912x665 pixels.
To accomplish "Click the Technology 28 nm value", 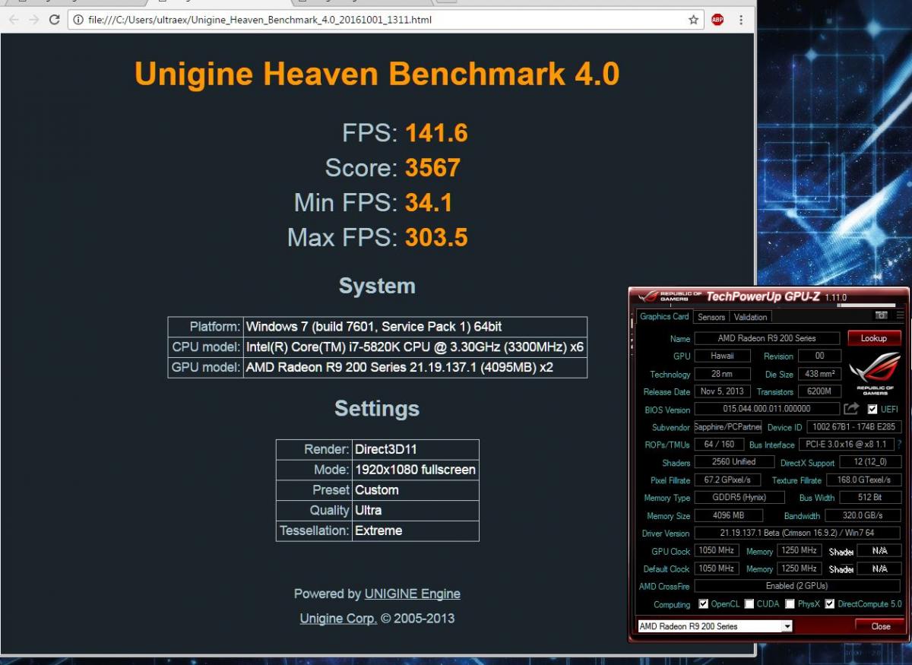I will (722, 374).
